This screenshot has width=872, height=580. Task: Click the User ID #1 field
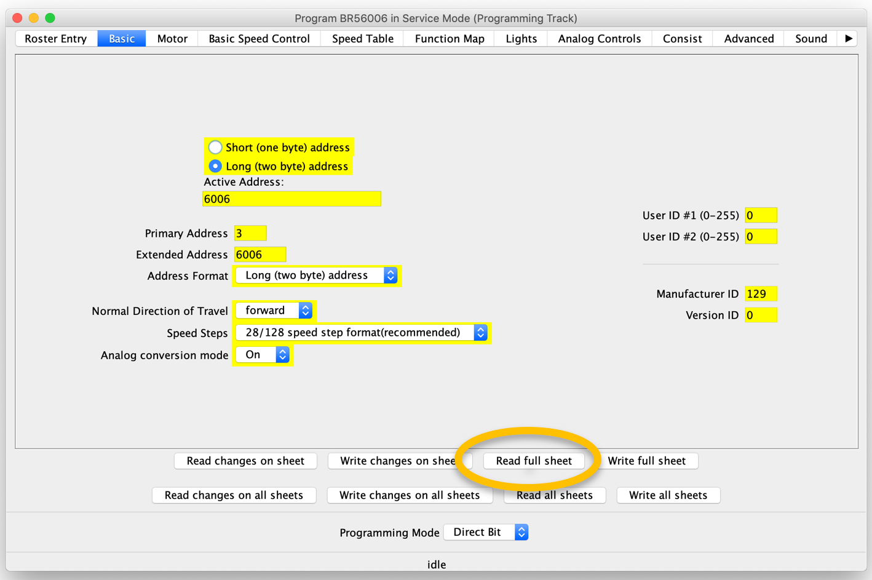click(x=761, y=215)
